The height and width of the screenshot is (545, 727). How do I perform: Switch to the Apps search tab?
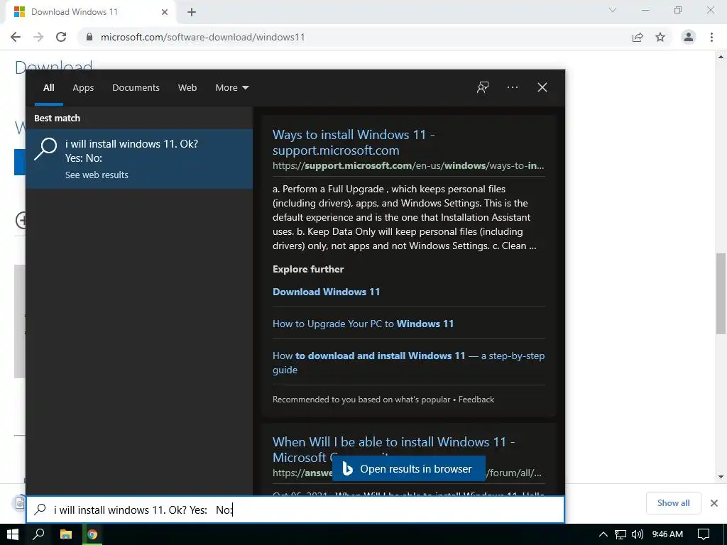(x=83, y=87)
